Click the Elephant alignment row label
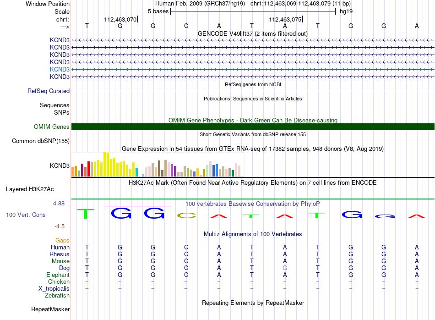This screenshot has height=320, width=435. click(58, 275)
